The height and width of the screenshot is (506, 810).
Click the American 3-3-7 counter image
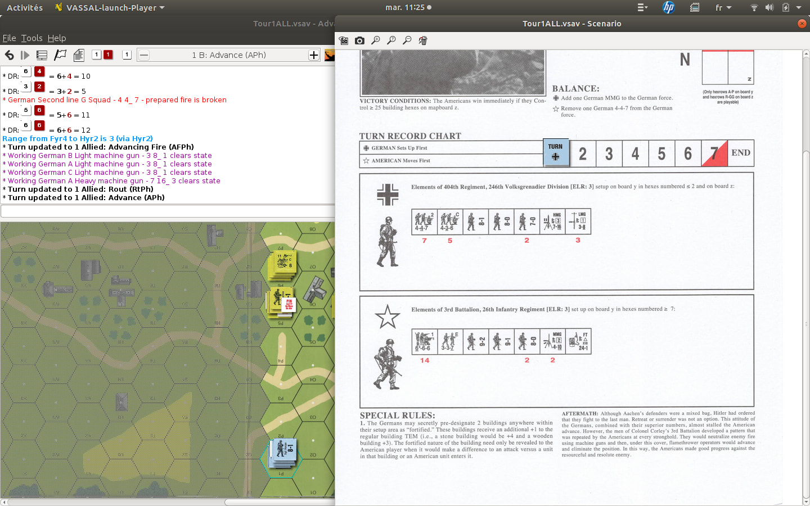point(449,341)
